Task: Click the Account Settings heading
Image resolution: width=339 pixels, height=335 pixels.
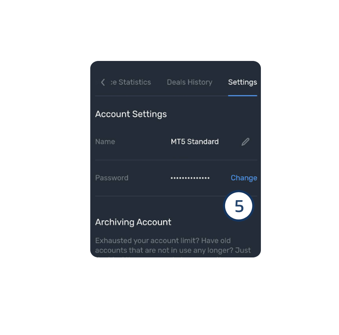Action: click(131, 114)
